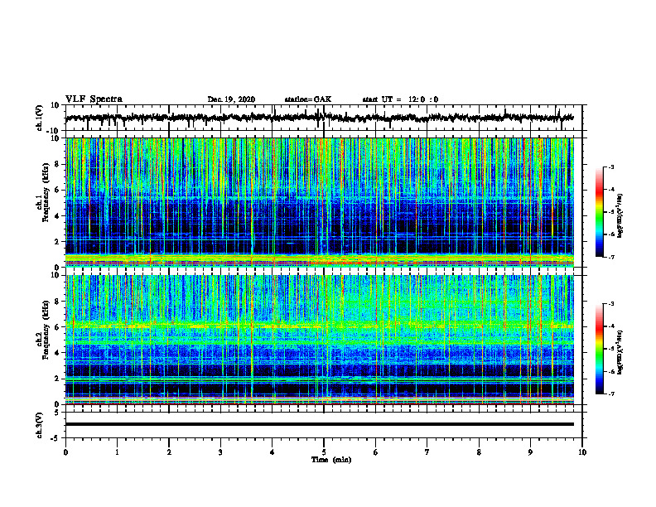Click the "8" kHz tick of ch.2 spectrogram
The height and width of the screenshot is (507, 656).
pos(57,302)
